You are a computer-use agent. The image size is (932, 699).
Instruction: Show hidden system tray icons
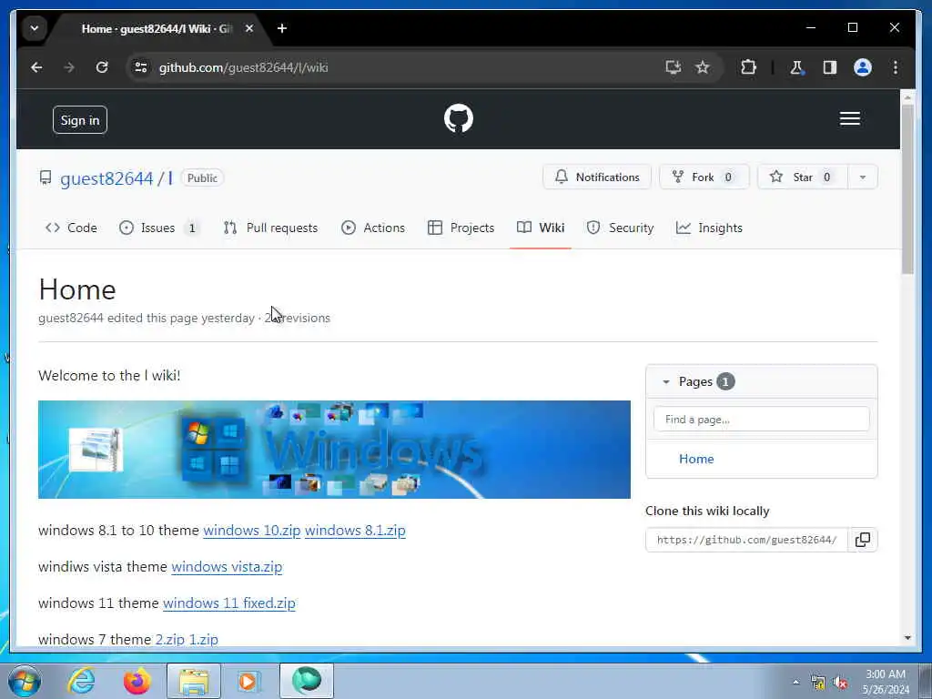[795, 683]
